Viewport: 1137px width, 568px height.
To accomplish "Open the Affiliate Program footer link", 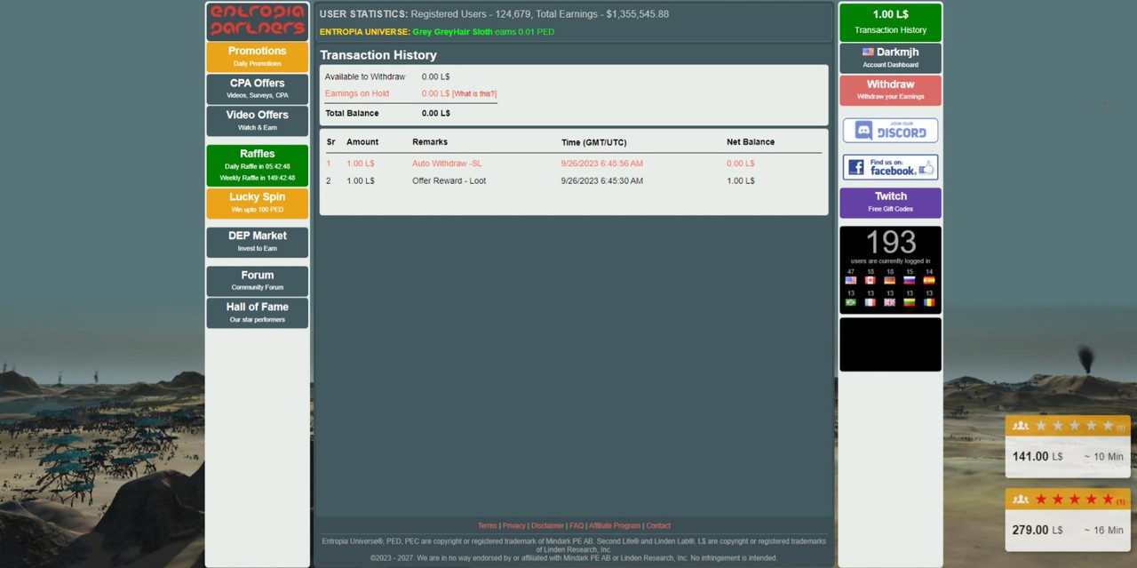I will coord(615,525).
